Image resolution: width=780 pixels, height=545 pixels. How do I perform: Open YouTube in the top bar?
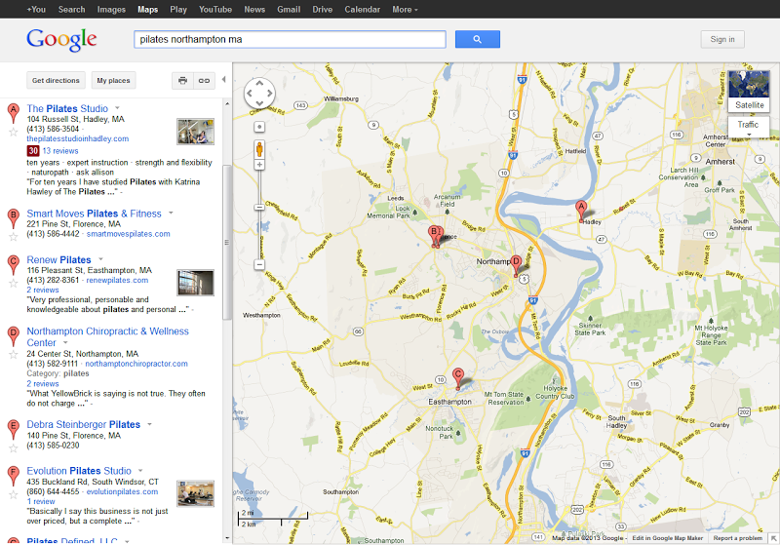[x=215, y=10]
